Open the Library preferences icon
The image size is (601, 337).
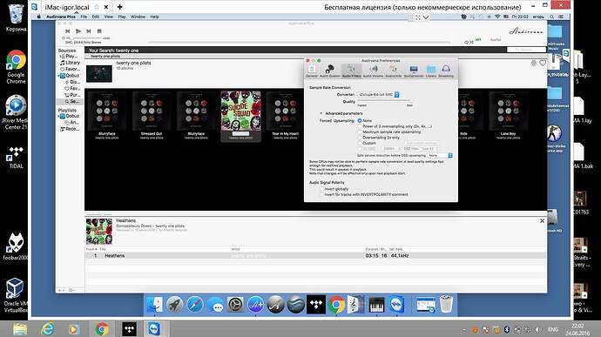(x=431, y=71)
